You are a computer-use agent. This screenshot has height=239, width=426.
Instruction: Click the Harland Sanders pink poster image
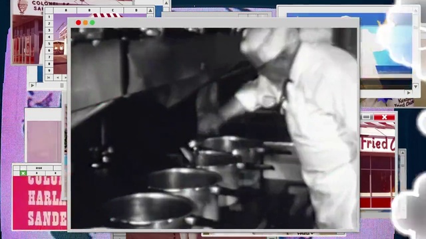pos(40,202)
